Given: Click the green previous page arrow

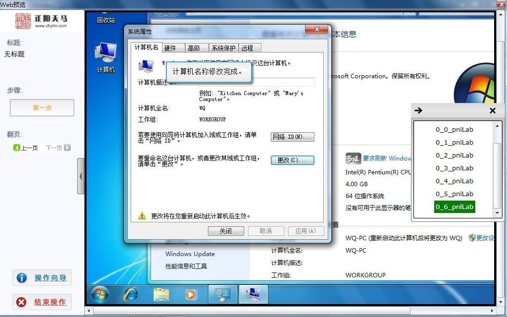Looking at the screenshot, I should (x=16, y=148).
